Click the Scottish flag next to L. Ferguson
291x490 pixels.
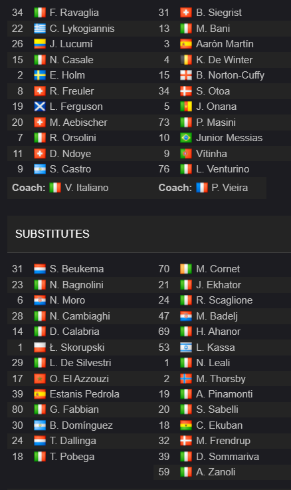pyautogui.click(x=40, y=107)
